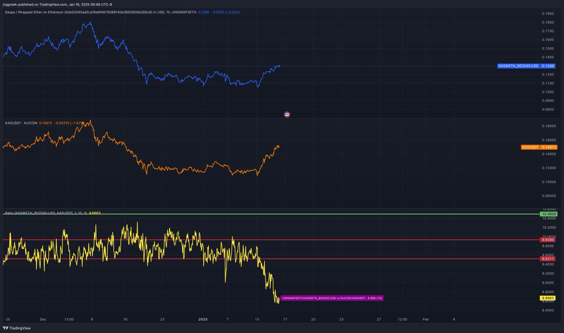Click the 0.1298 value in top legend
This screenshot has height=333, width=564.
204,12
